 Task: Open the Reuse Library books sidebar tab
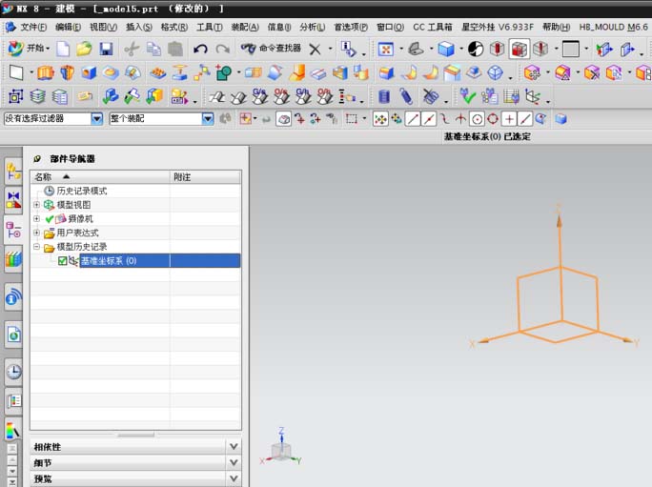pos(13,259)
